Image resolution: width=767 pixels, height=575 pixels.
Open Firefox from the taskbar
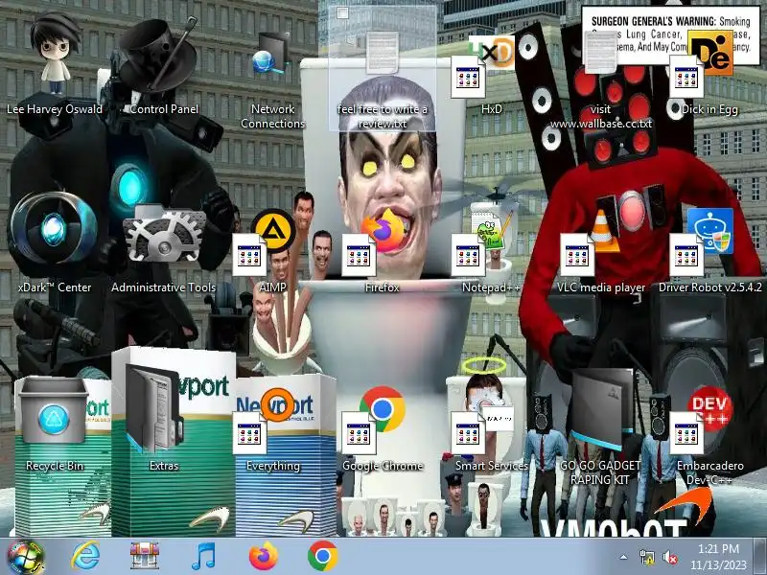click(263, 556)
